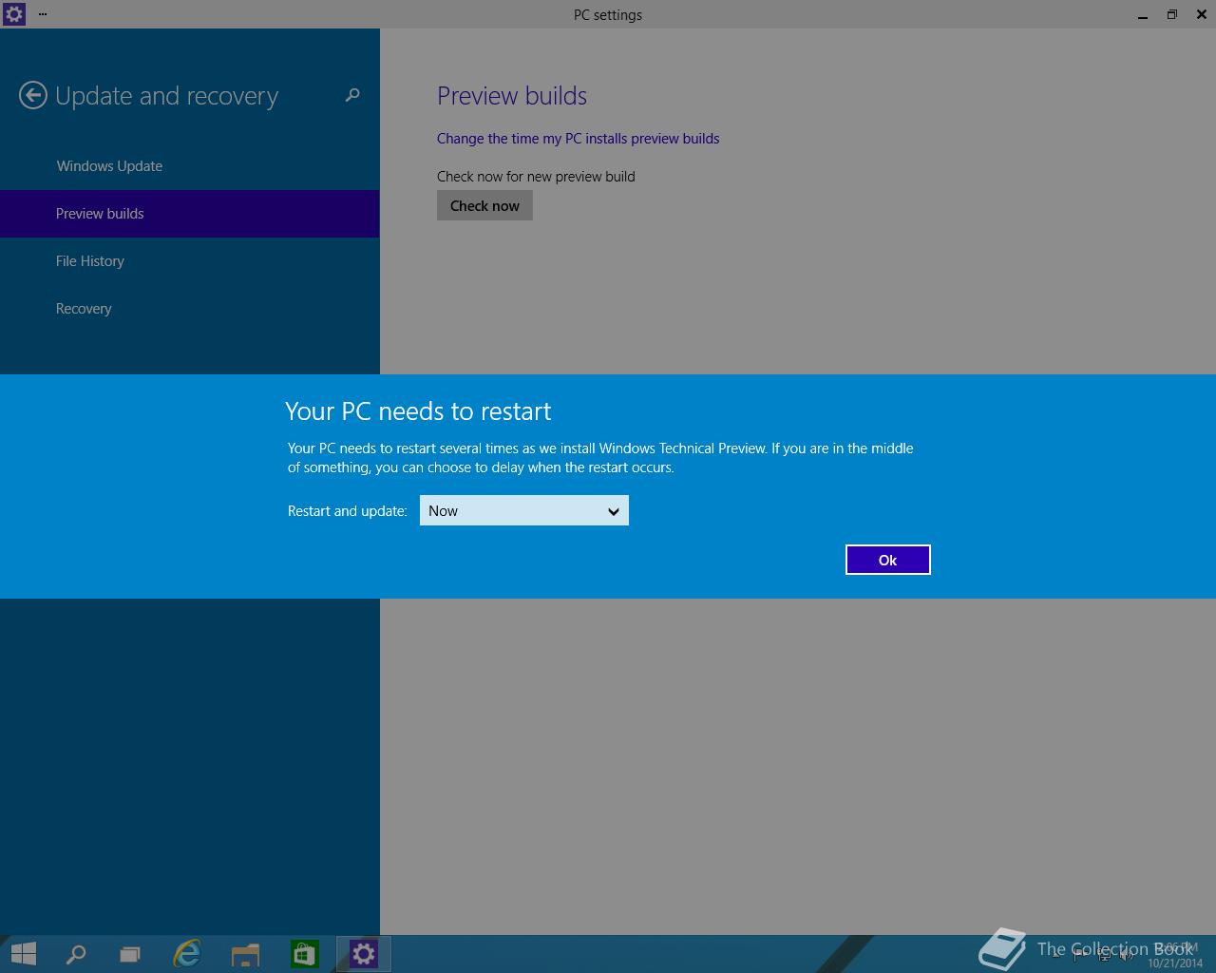
Task: Switch to PC settings taskbar button
Action: [363, 954]
